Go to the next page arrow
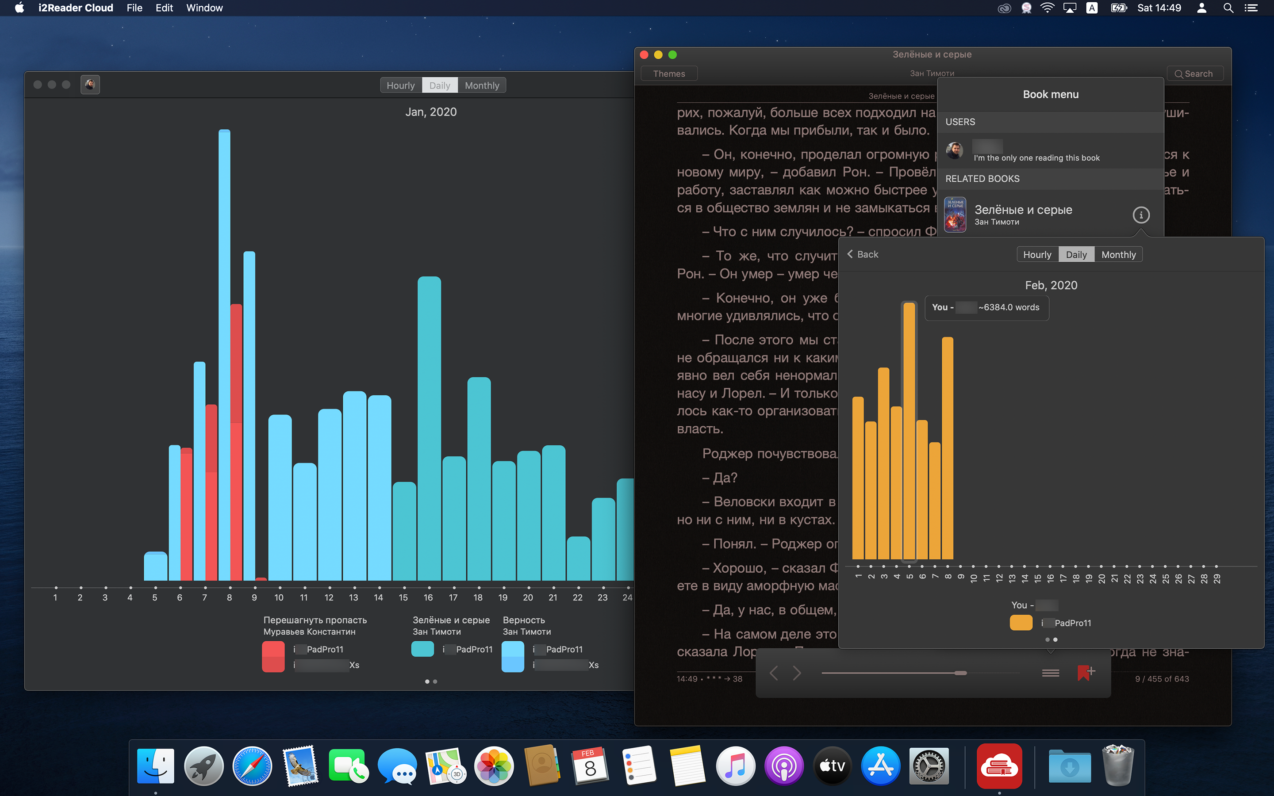Image resolution: width=1274 pixels, height=796 pixels. coord(797,673)
